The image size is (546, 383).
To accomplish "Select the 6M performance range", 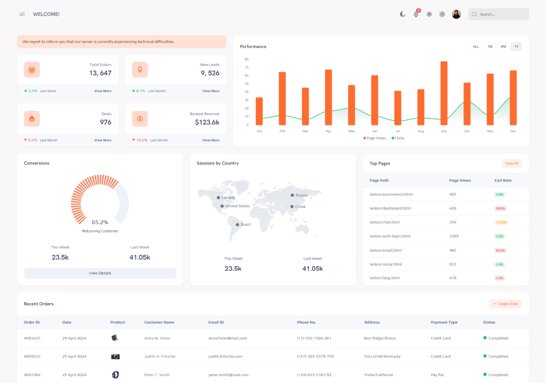I will 503,46.
